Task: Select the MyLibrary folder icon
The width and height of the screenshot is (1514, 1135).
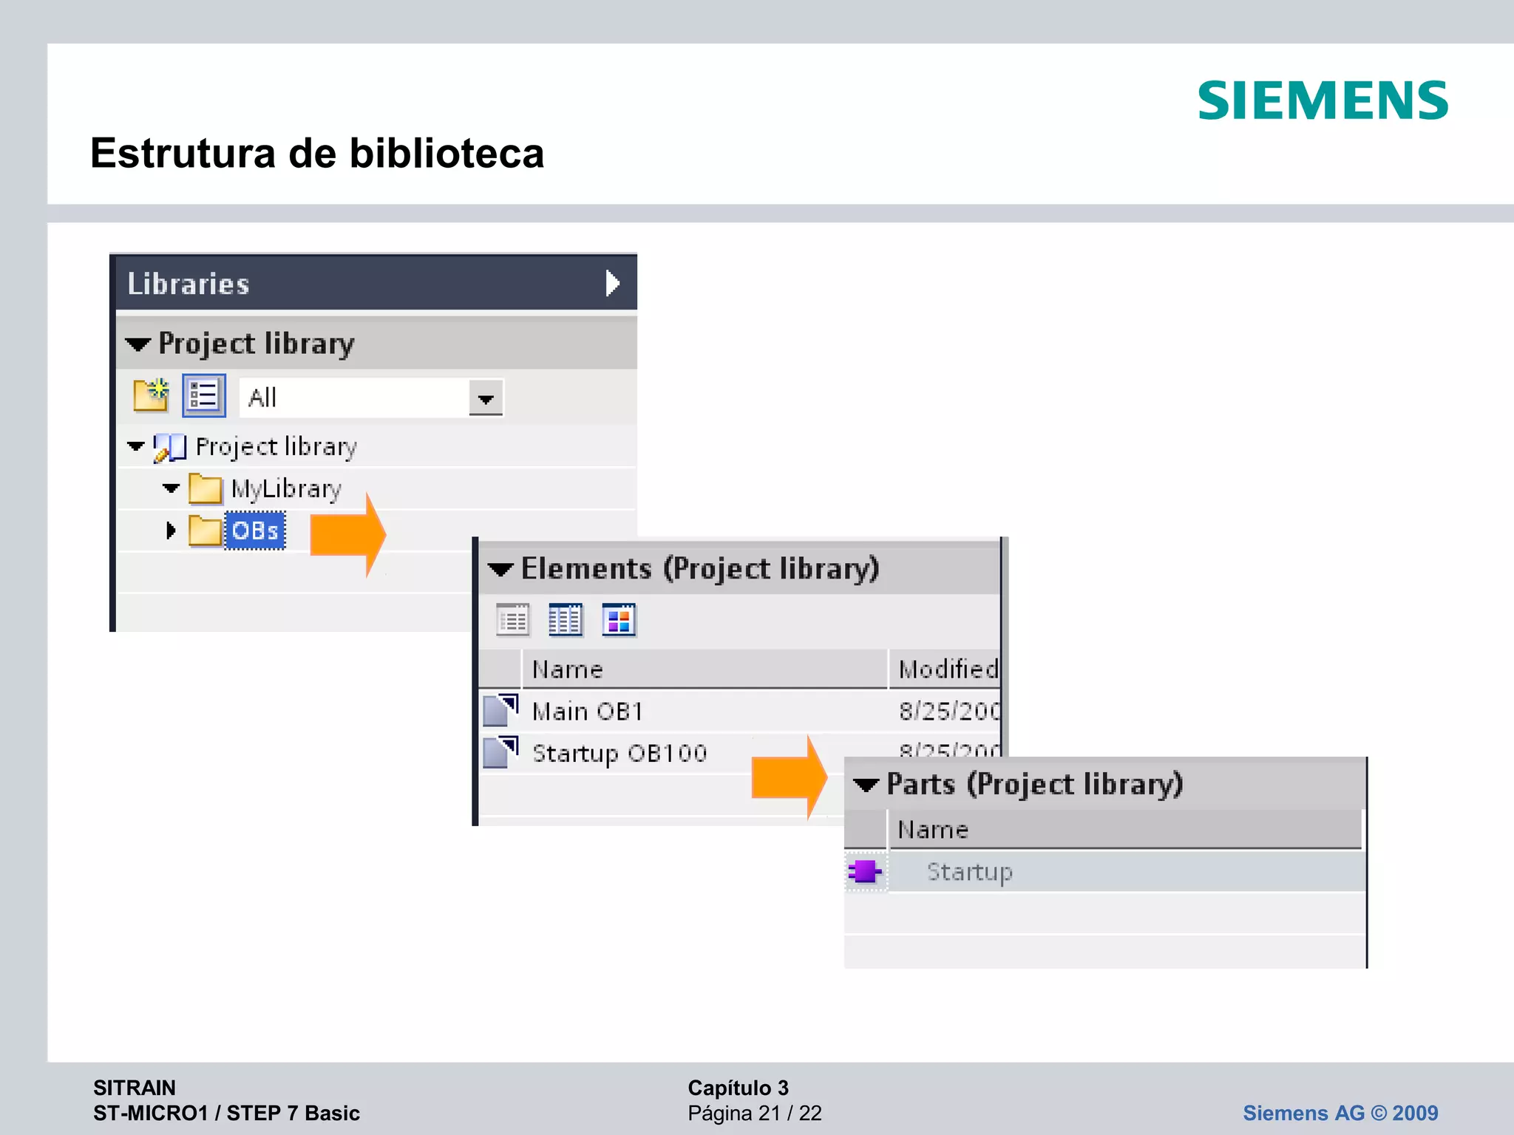Action: click(206, 488)
